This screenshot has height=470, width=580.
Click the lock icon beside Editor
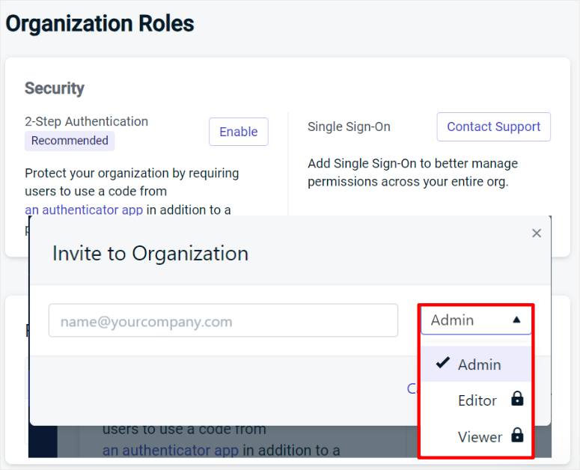517,399
